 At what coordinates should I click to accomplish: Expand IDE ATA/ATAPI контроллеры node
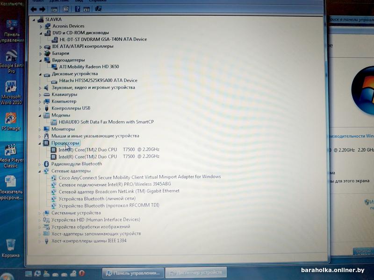[41, 47]
